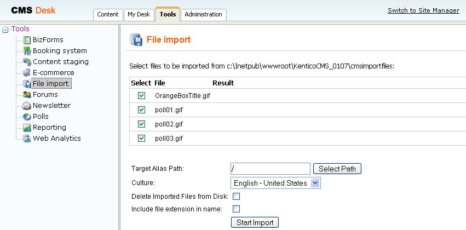Enable Delete Imported Files from Disk
466x230 pixels.
(x=236, y=197)
